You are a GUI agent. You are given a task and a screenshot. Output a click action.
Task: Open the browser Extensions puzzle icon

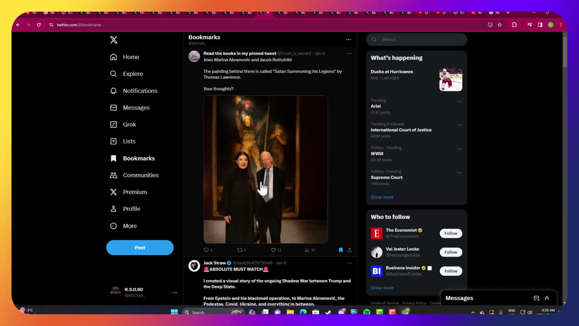click(x=514, y=25)
